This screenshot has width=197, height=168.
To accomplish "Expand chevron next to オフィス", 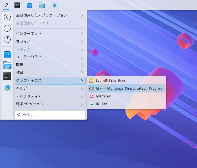I will tap(82, 41).
